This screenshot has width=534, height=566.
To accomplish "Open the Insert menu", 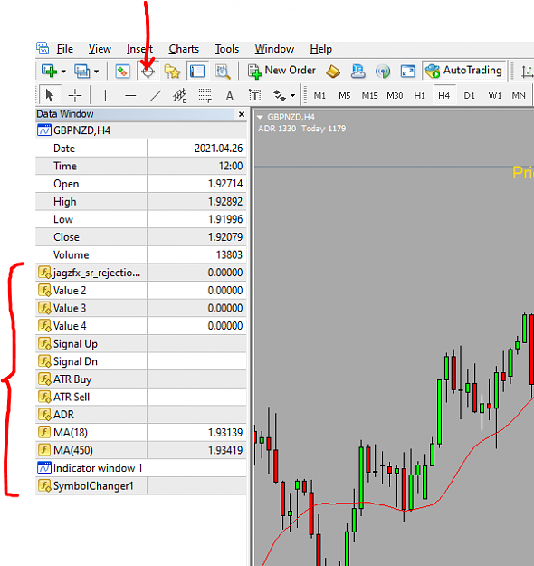I will [139, 49].
